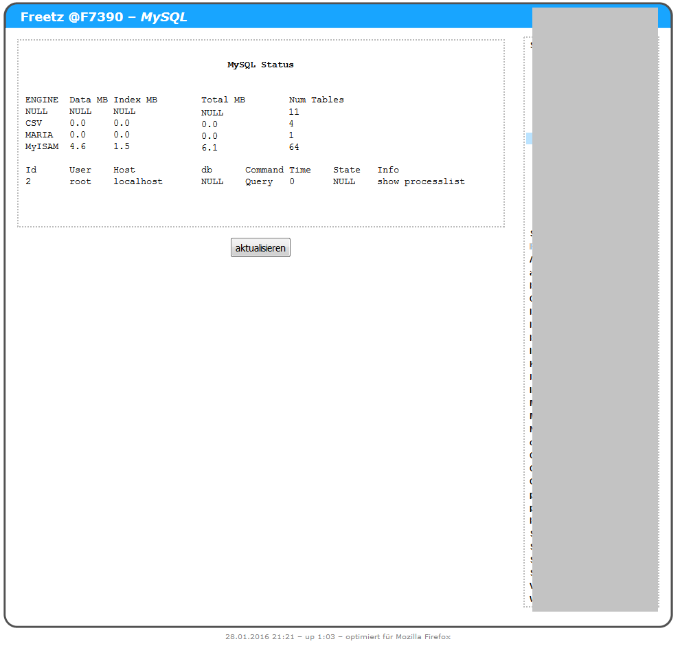Click the localhost host value
This screenshot has height=646, width=680.
coord(138,181)
